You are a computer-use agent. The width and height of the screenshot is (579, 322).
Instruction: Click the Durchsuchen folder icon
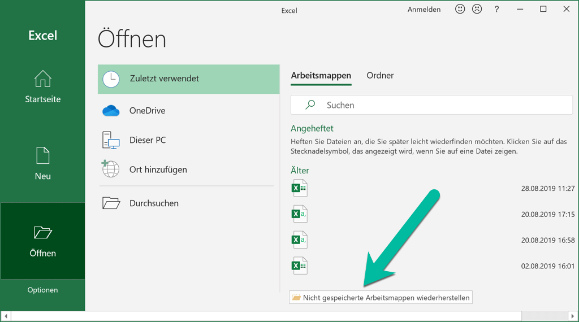[111, 203]
